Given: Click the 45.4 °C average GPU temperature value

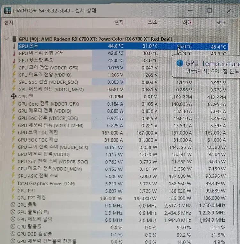Looking at the screenshot, I should tap(218, 47).
